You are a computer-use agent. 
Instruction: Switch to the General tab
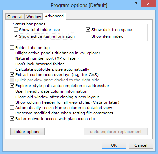pos(15,17)
